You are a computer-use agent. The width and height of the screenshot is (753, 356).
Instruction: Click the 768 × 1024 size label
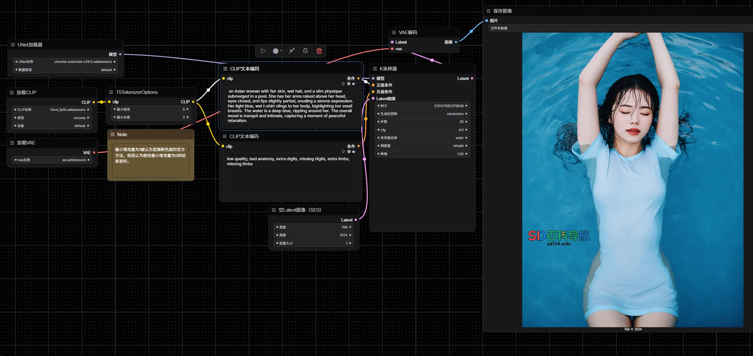(632, 329)
